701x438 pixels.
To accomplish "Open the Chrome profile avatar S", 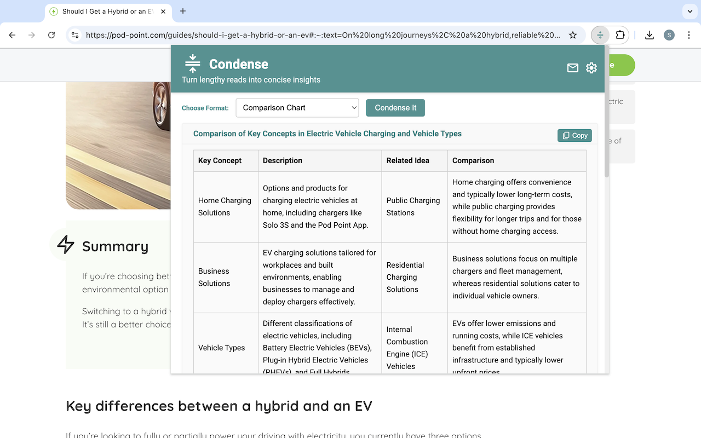I will tap(669, 35).
